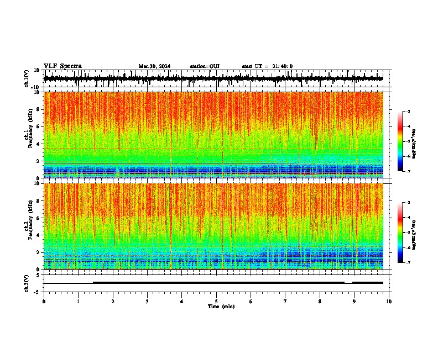This screenshot has height=338, width=438.
Task: Select the date text "Mar.30, 2024"
Action: (154, 66)
